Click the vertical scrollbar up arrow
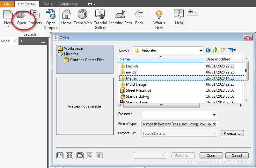 tap(246, 58)
